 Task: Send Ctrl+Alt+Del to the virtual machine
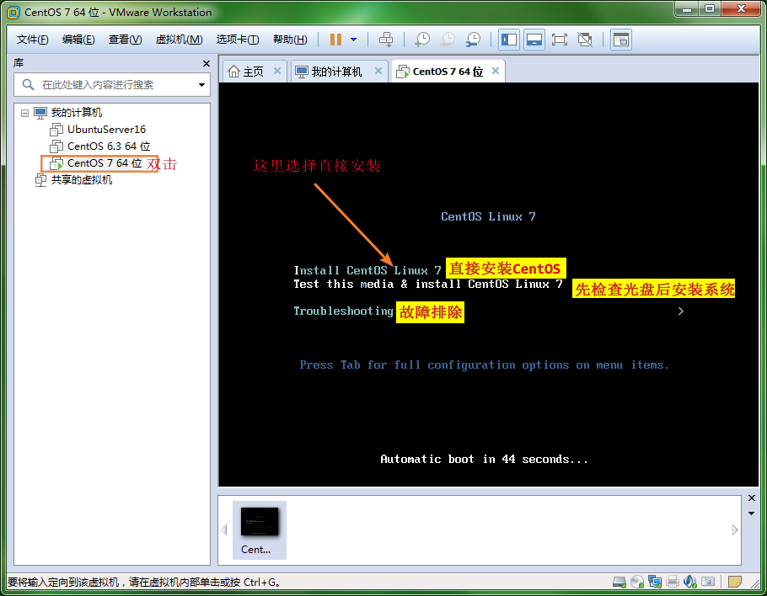tap(386, 40)
